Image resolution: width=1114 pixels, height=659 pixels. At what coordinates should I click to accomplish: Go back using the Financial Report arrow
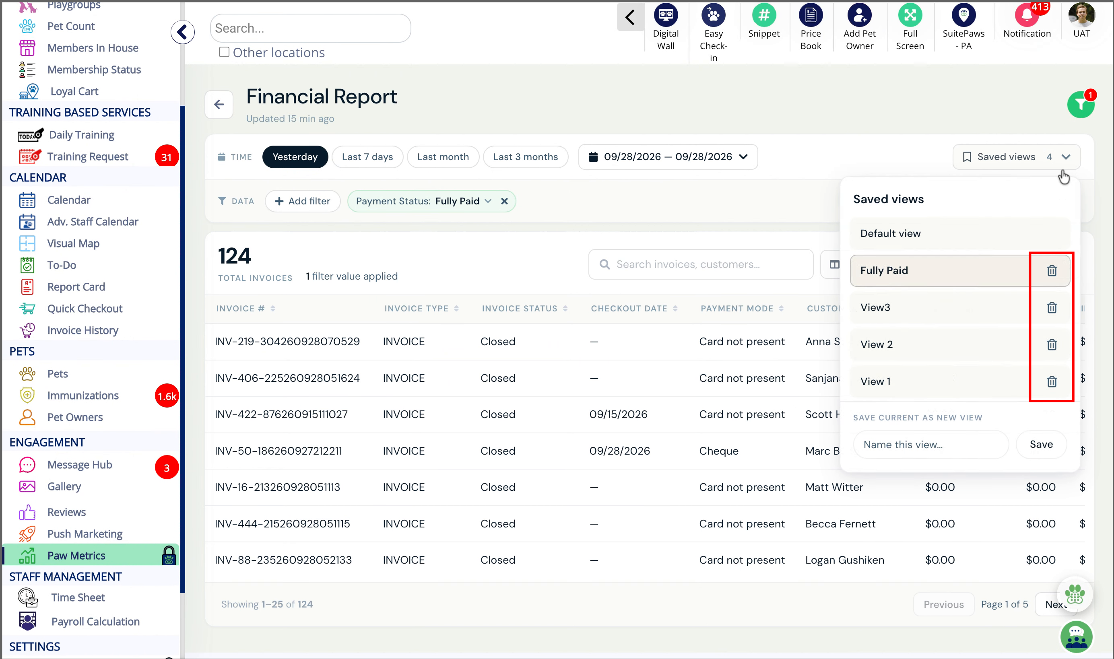[219, 105]
